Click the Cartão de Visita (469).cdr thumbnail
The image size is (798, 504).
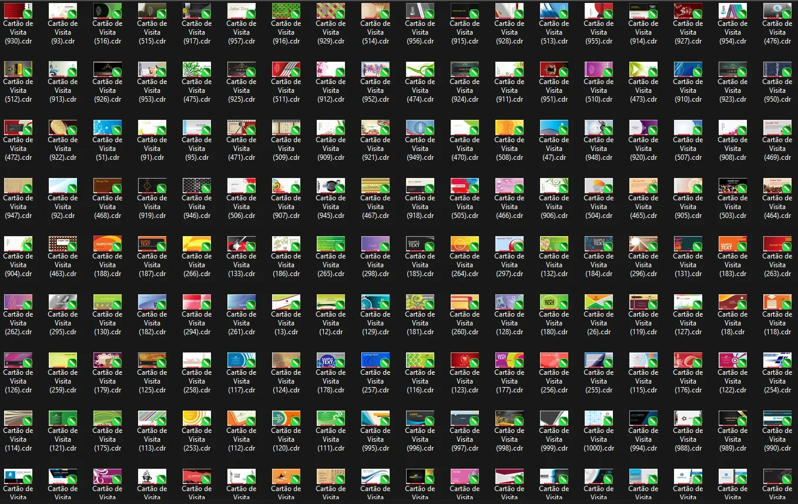coord(777,127)
